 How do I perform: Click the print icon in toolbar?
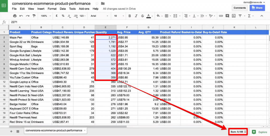coord(15,16)
